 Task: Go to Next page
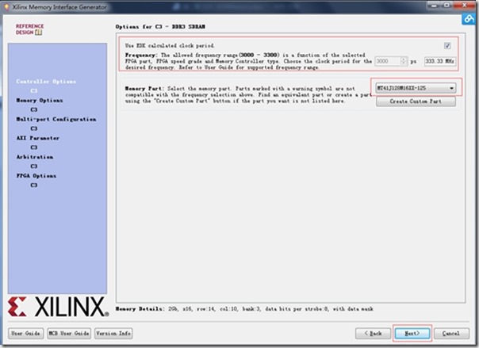(412, 334)
